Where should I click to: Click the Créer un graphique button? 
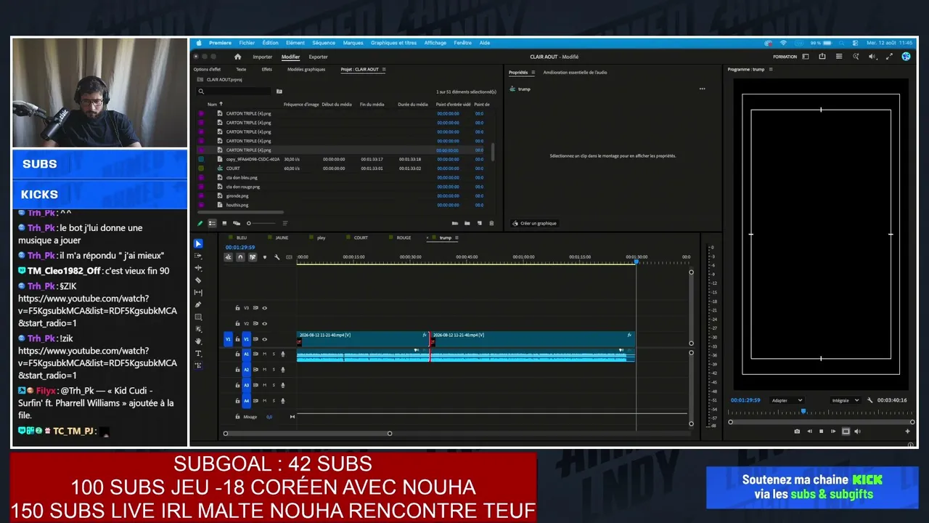[x=534, y=223]
